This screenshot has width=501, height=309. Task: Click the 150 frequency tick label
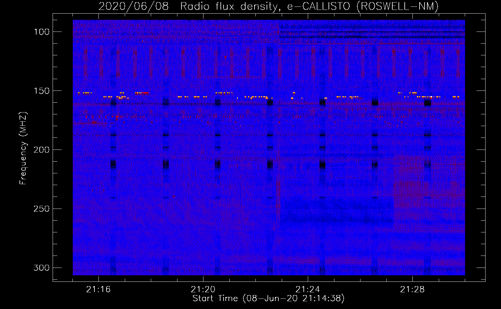pos(41,91)
